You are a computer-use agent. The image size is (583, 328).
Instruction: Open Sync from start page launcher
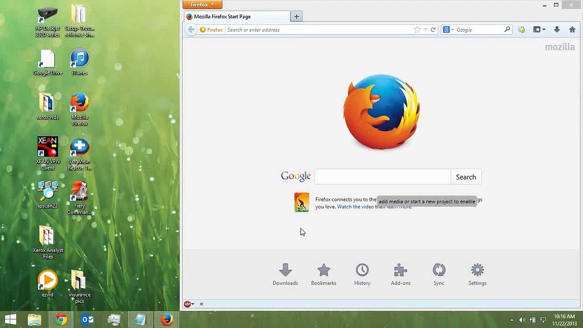tap(439, 274)
